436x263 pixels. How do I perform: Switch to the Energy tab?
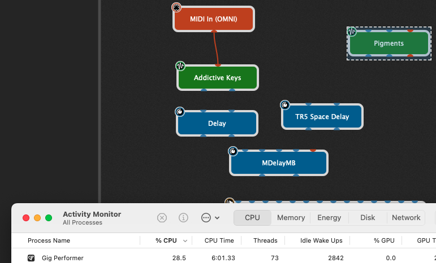coord(329,218)
